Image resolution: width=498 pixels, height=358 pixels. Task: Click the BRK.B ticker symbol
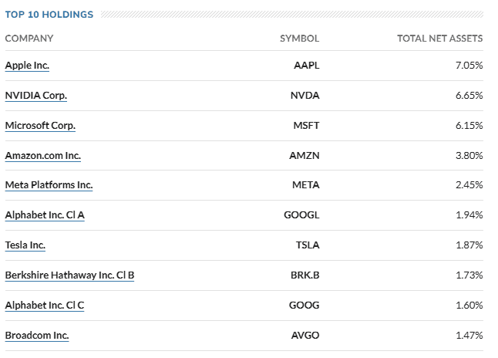[x=305, y=275]
